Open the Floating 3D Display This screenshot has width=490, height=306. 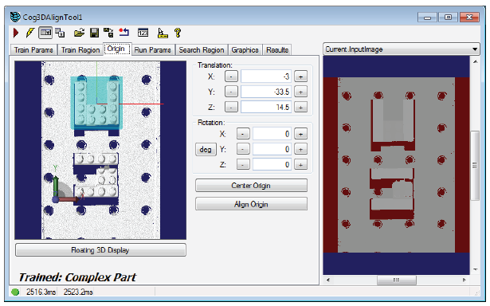(x=100, y=250)
